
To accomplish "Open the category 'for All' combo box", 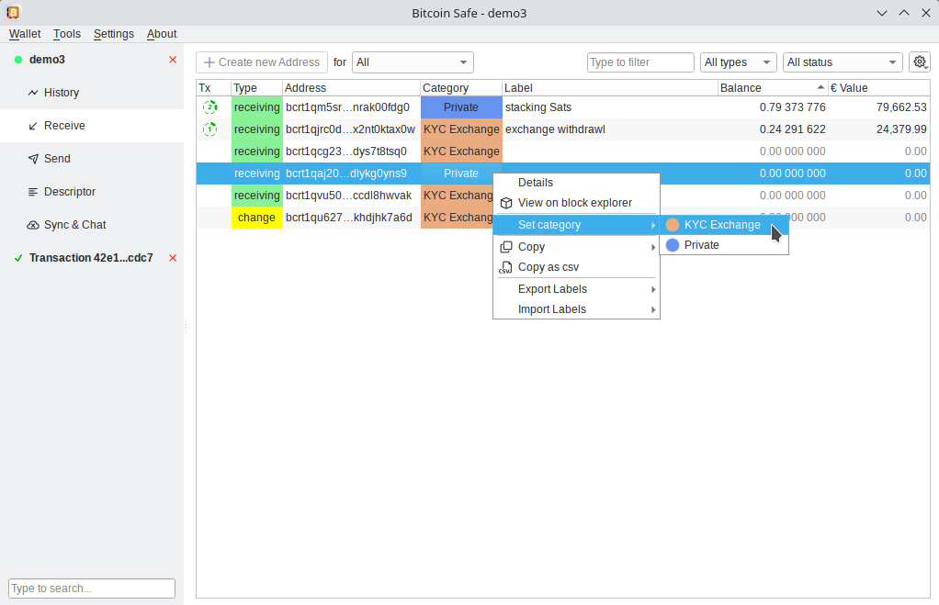I will [413, 62].
